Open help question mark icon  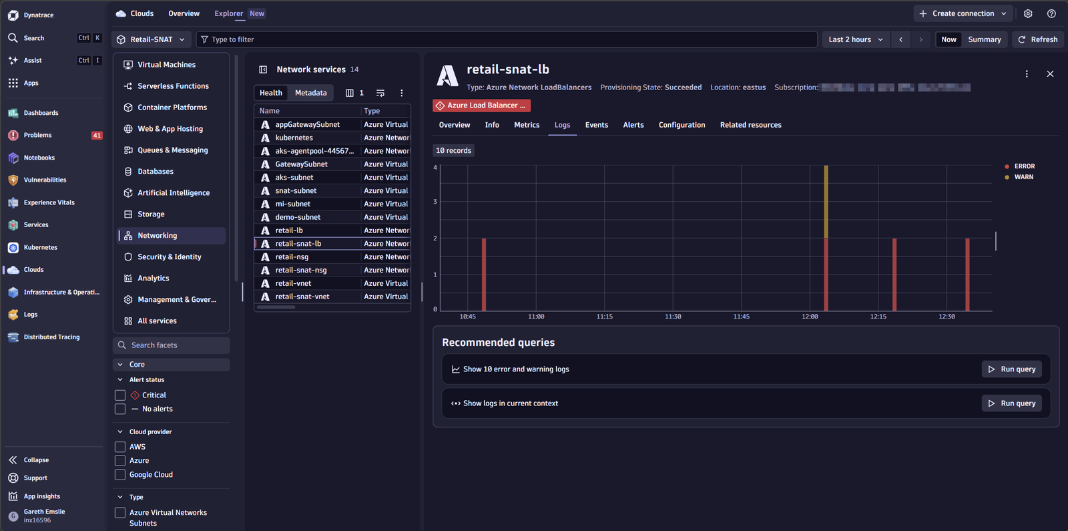click(1051, 13)
